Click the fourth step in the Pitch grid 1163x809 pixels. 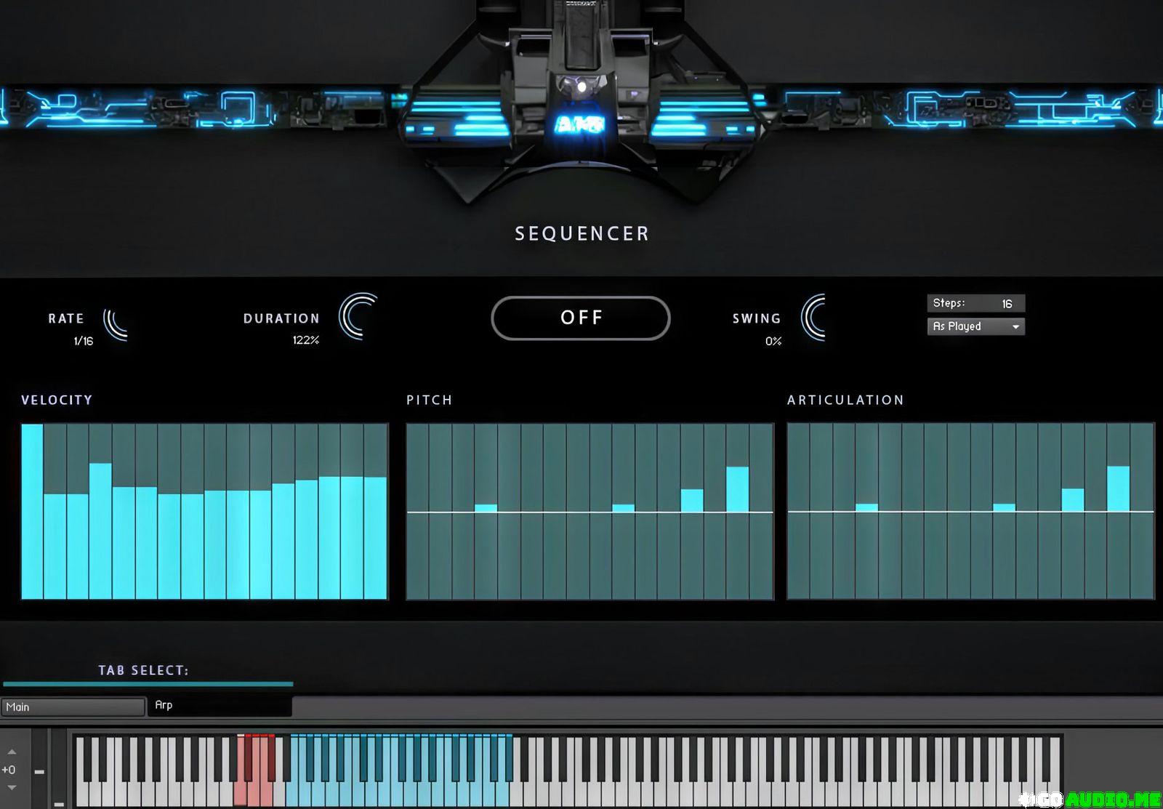click(486, 508)
